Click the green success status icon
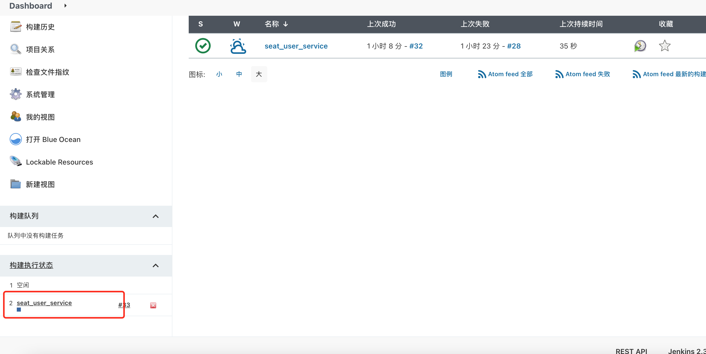The image size is (706, 354). (x=203, y=46)
